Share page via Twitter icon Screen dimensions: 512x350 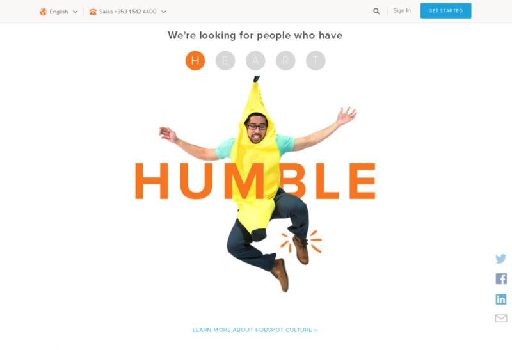tap(500, 259)
